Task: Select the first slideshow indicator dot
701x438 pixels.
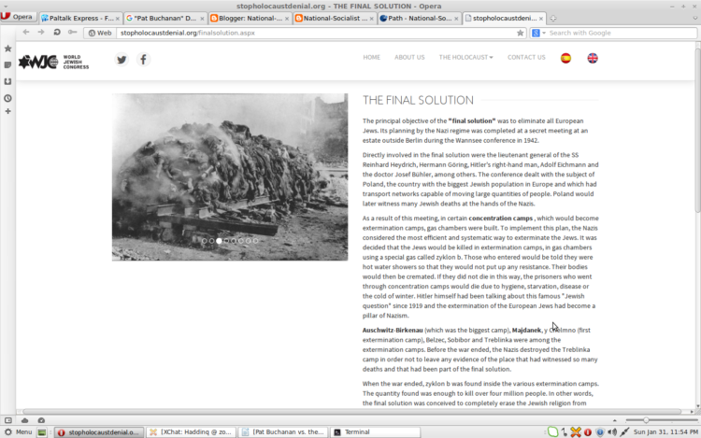Action: (205, 241)
